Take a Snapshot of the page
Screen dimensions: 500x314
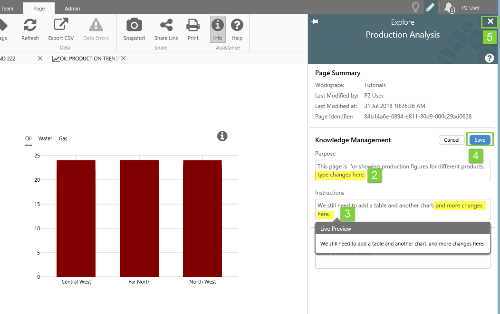pos(134,25)
